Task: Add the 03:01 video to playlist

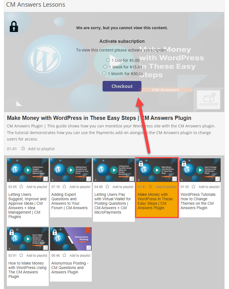Action: 37,255
